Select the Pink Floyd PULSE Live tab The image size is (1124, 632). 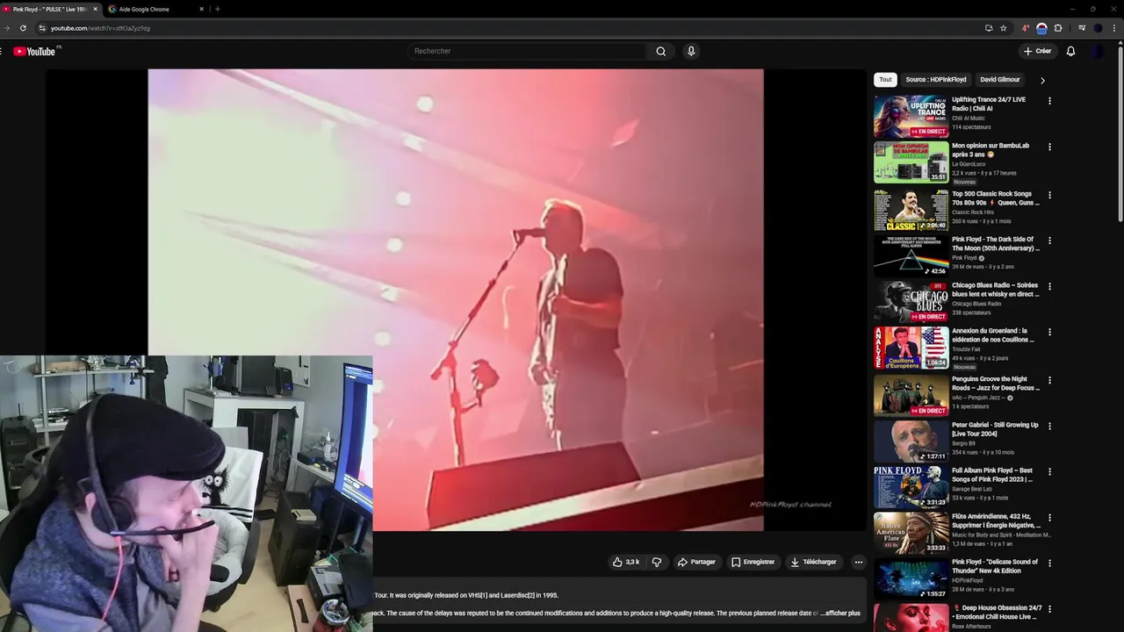51,9
